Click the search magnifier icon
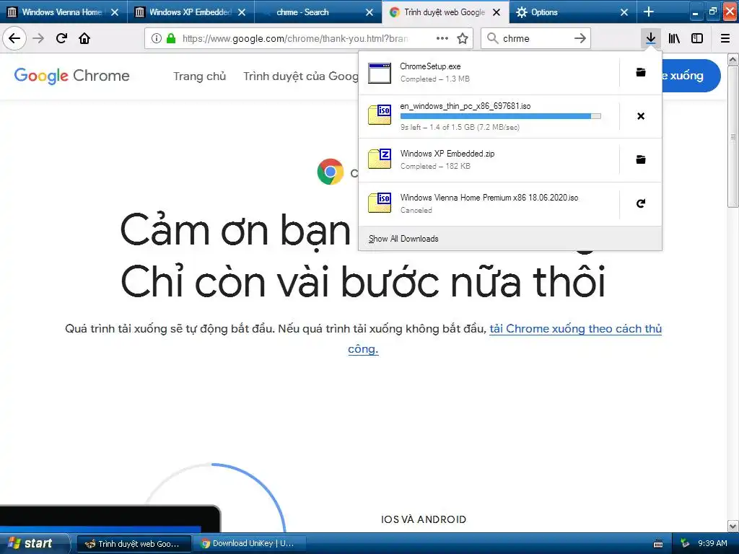The height and width of the screenshot is (554, 739). point(492,38)
